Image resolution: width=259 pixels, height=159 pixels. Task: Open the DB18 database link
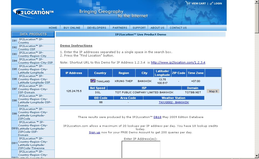click(157, 117)
